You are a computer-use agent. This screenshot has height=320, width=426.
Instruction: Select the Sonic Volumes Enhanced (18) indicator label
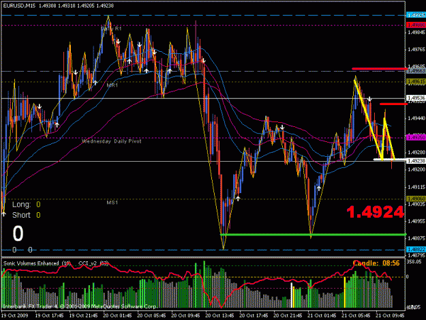[37, 263]
